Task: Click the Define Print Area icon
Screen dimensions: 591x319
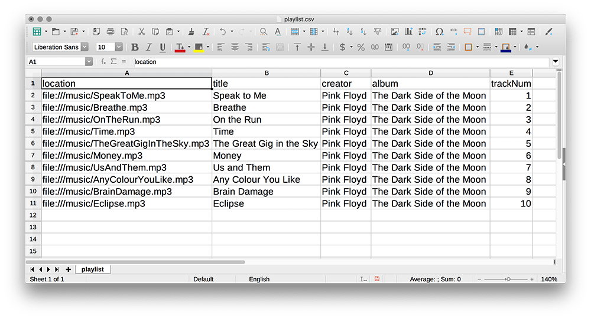Action: click(x=499, y=32)
